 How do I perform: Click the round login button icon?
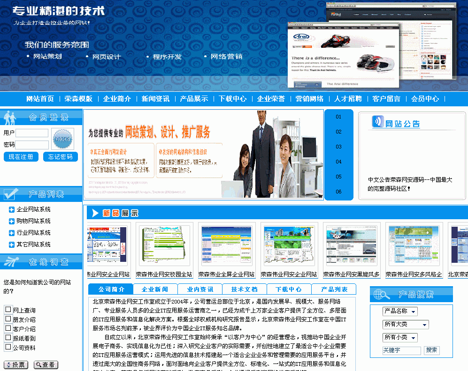click(62, 139)
